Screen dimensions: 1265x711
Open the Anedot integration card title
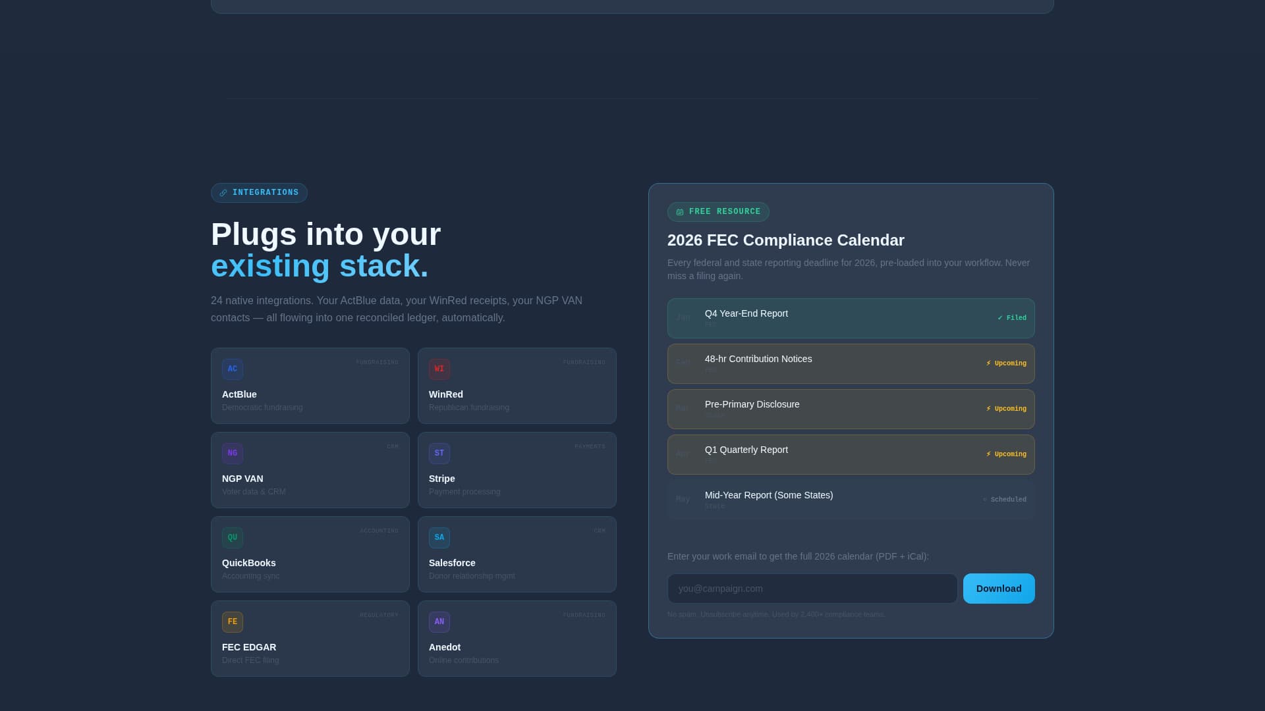tap(445, 647)
